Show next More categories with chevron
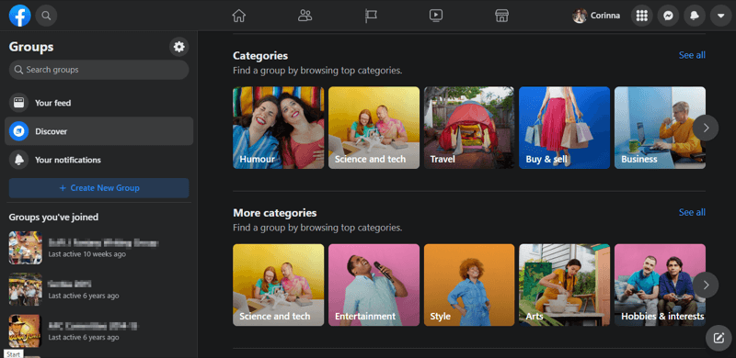The height and width of the screenshot is (358, 736). tap(706, 285)
